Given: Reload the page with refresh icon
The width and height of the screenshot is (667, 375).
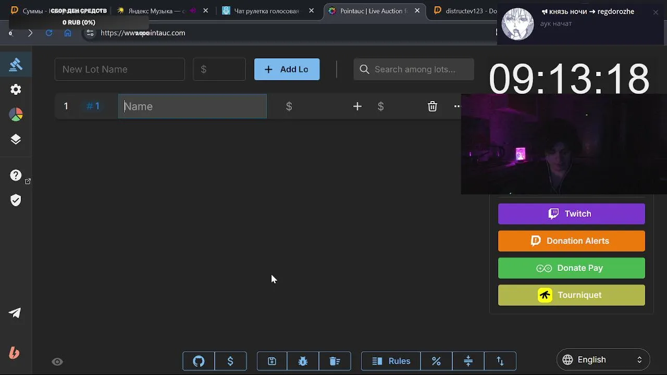Looking at the screenshot, I should tap(49, 33).
